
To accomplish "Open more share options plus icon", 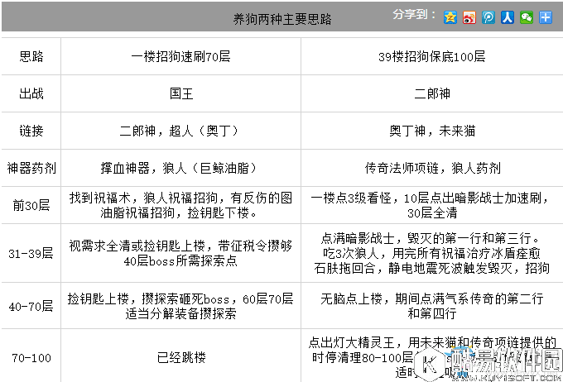I will coord(546,17).
